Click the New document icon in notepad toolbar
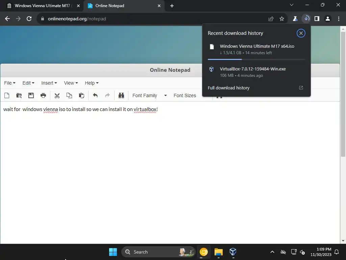Image resolution: width=346 pixels, height=260 pixels. (x=7, y=95)
